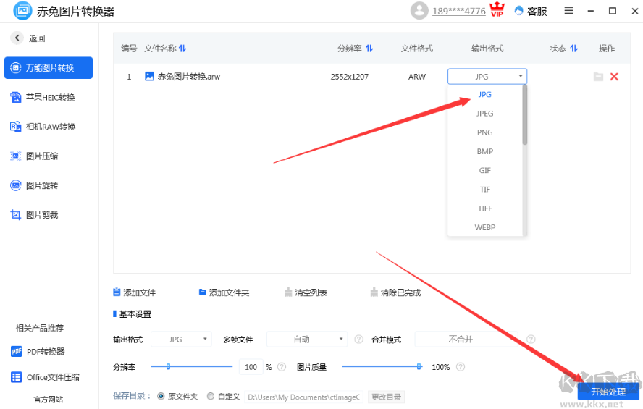Click the save directory path field
Image resolution: width=643 pixels, height=409 pixels.
click(304, 397)
